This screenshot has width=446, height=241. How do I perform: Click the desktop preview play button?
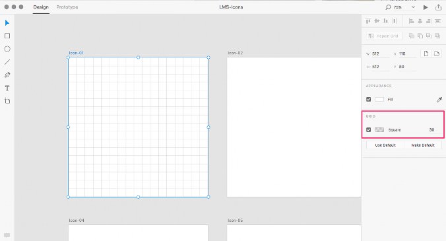426,7
